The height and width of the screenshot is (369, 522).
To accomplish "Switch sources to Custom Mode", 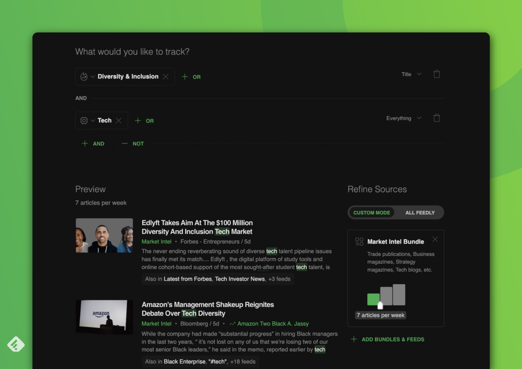I will 371,213.
